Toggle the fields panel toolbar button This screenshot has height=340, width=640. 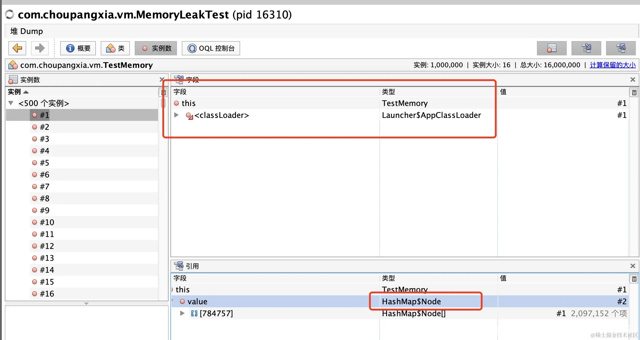tap(586, 48)
